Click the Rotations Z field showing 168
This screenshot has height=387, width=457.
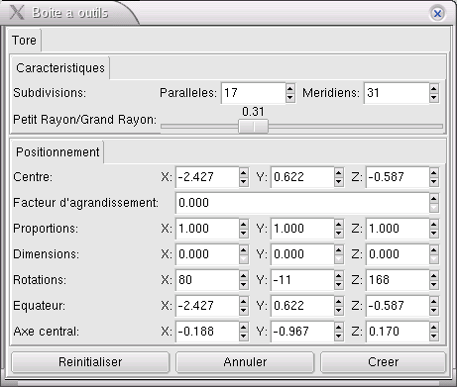(398, 280)
